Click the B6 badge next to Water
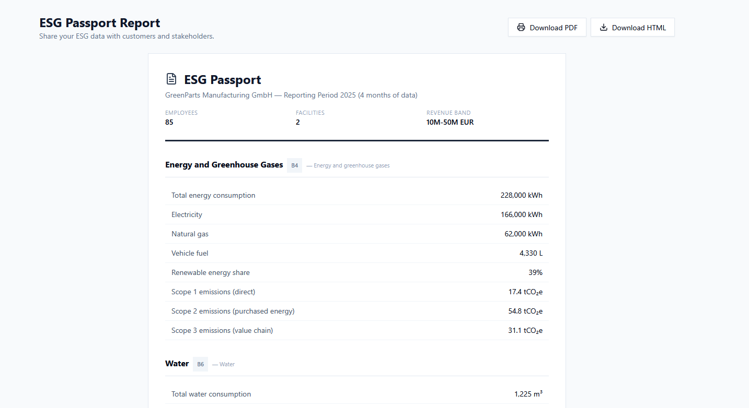The width and height of the screenshot is (749, 408). (200, 364)
